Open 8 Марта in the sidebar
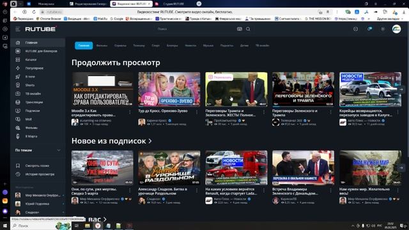409x230 pixels. [38, 136]
